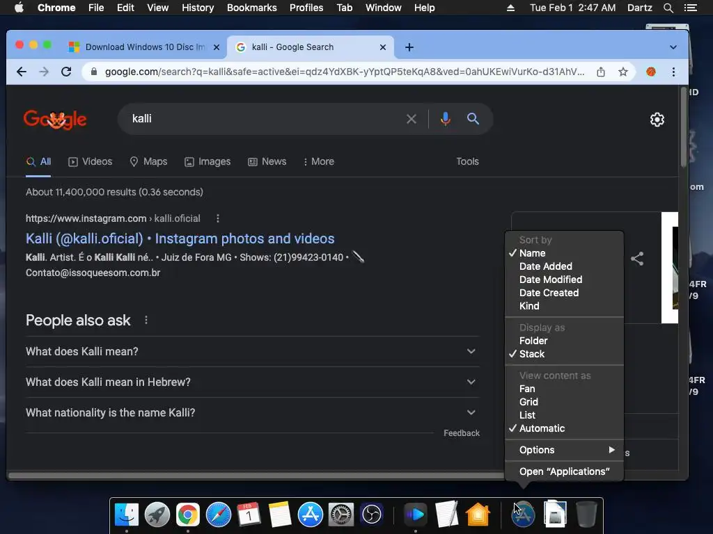The width and height of the screenshot is (713, 534).
Task: Display the Dock item as Stack
Action: (x=564, y=354)
